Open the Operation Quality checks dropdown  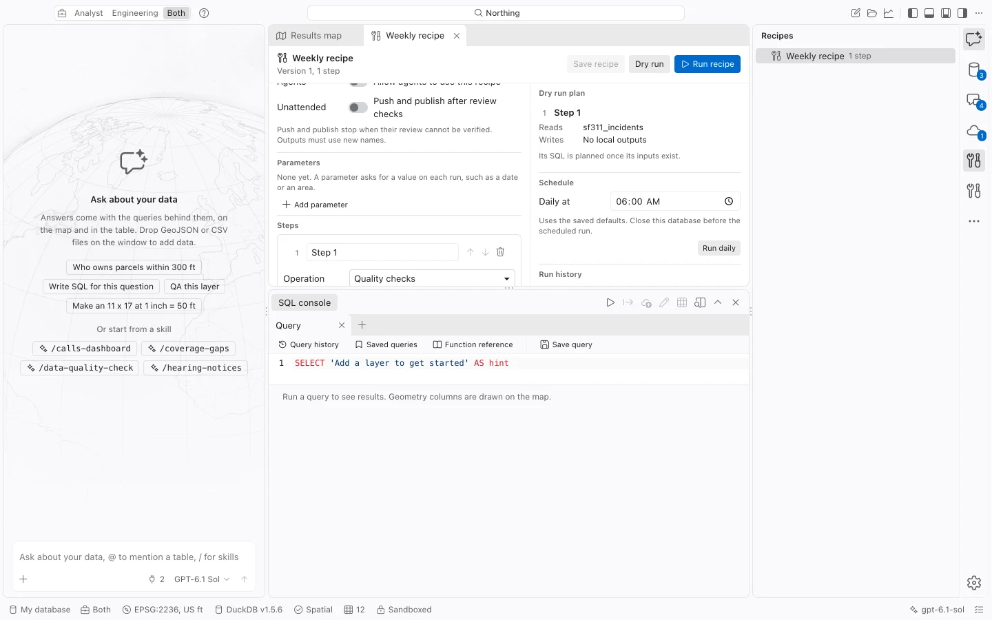(432, 278)
